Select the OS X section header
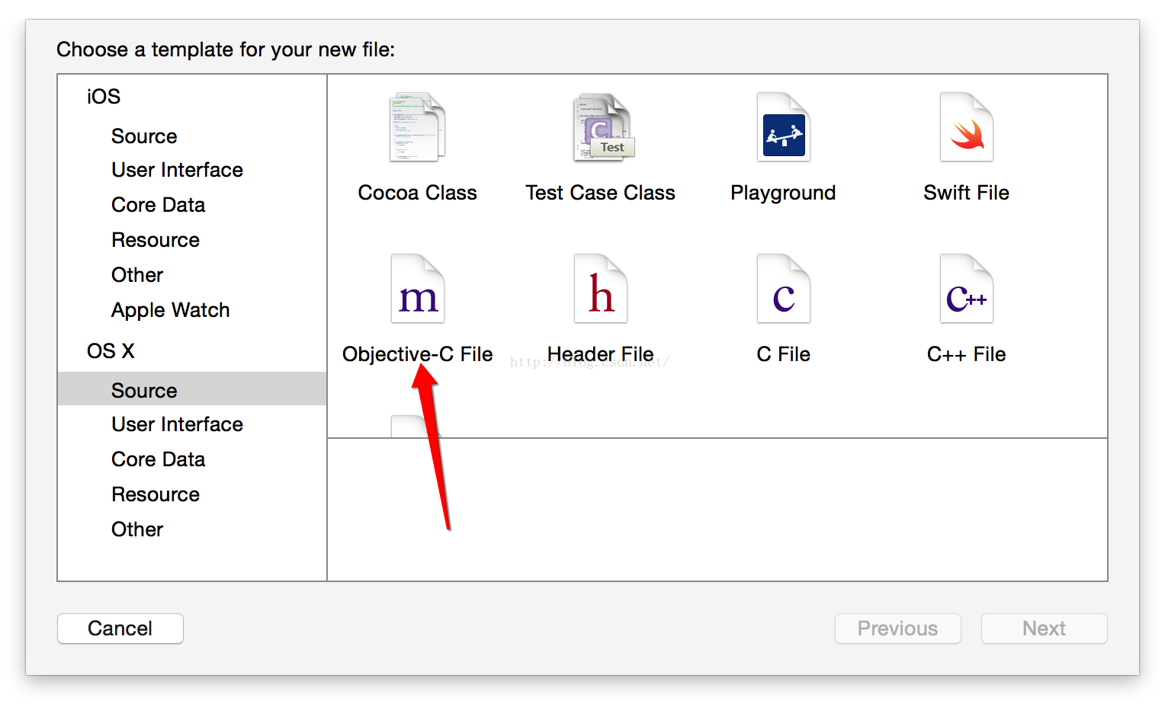The height and width of the screenshot is (707, 1165). pos(111,351)
